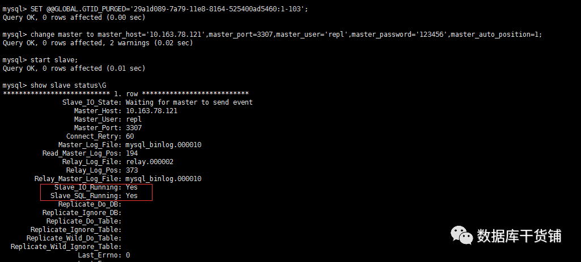The height and width of the screenshot is (262, 581).
Task: Click the Replicate_Do_DB field label
Action: (90, 204)
